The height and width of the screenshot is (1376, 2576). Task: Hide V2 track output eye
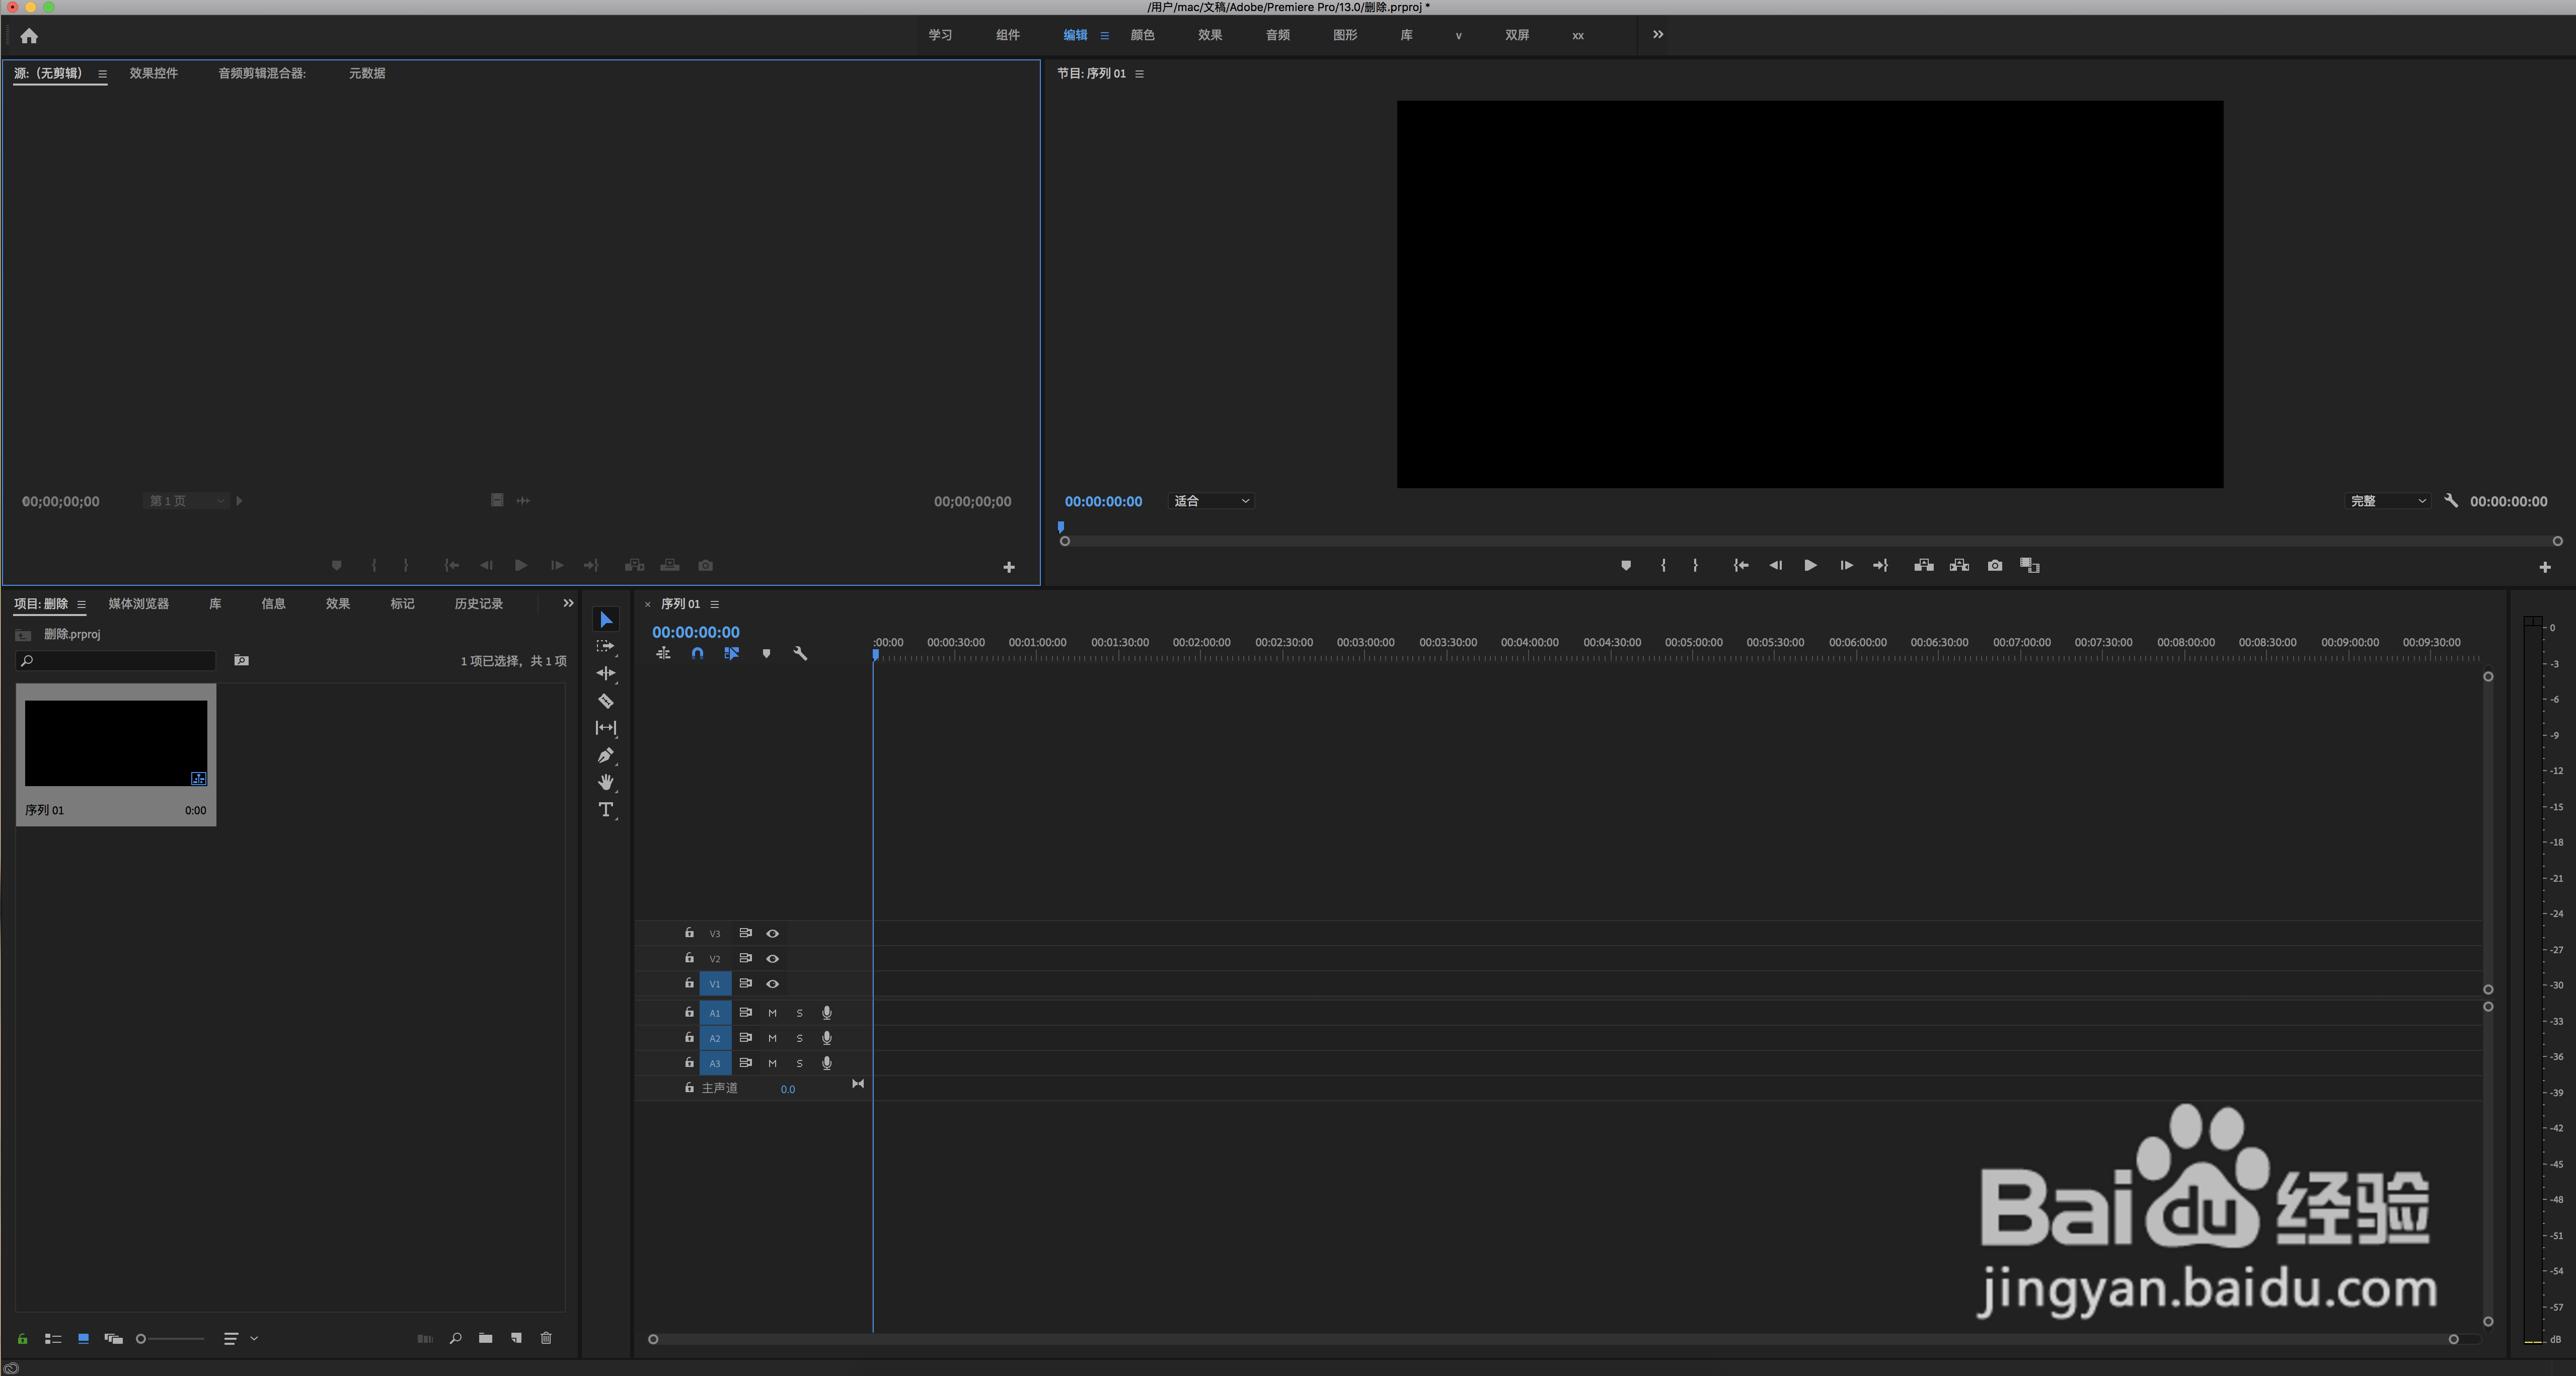(x=772, y=958)
